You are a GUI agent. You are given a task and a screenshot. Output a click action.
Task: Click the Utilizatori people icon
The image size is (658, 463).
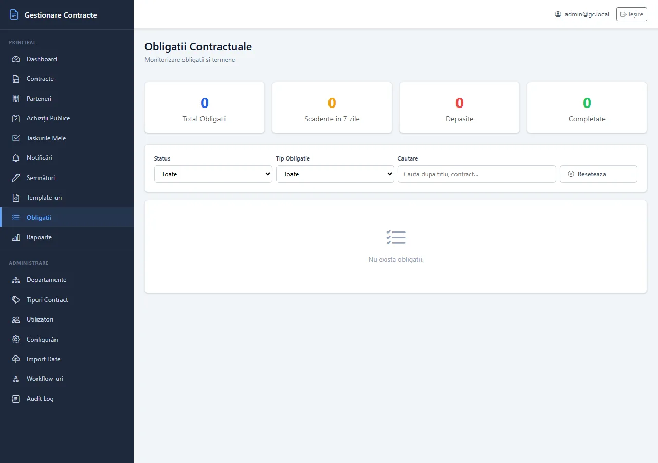pyautogui.click(x=16, y=319)
